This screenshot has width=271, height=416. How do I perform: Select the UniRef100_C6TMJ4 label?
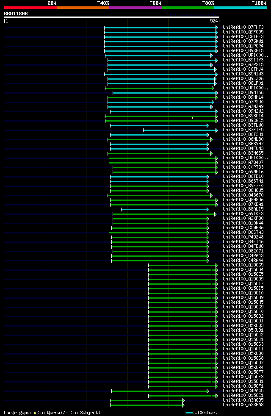coord(243,69)
